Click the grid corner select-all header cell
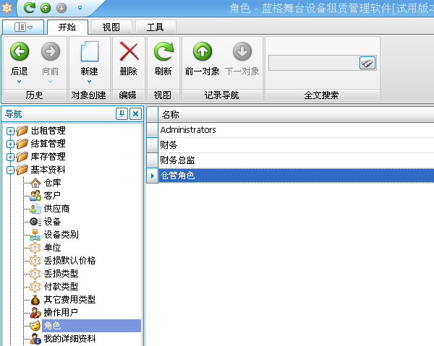This screenshot has width=434, height=346. pos(152,114)
